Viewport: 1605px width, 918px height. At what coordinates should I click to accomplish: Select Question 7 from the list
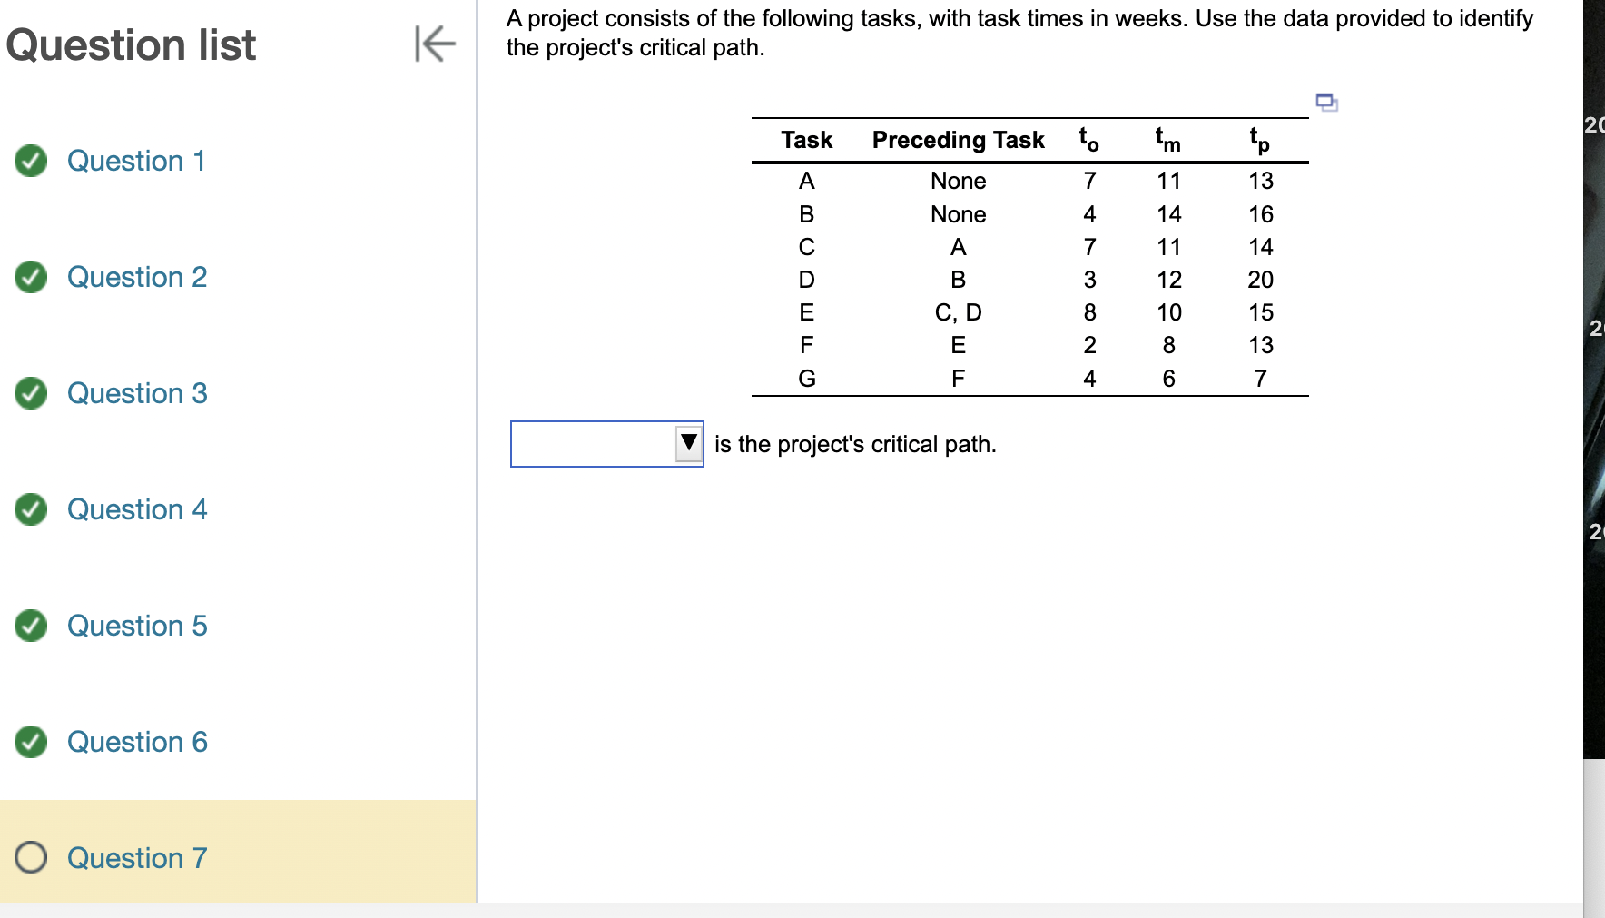pos(137,857)
